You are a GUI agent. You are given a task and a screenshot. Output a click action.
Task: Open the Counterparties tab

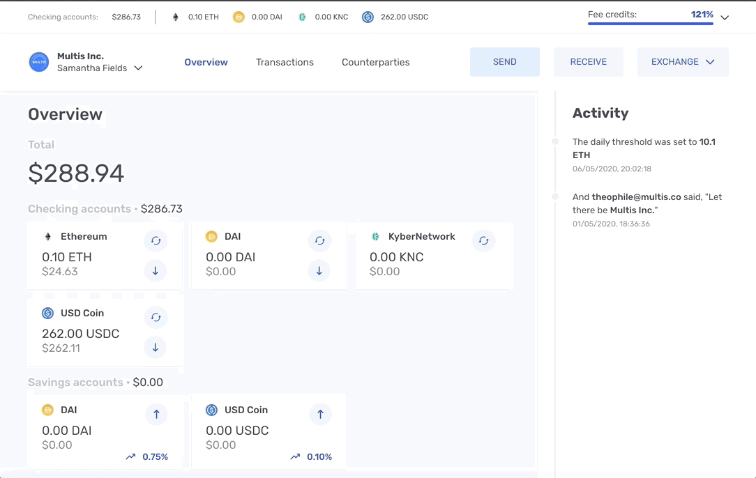[376, 62]
